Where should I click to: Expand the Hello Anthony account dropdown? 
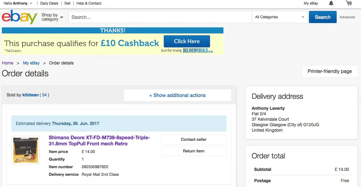(x=18, y=3)
